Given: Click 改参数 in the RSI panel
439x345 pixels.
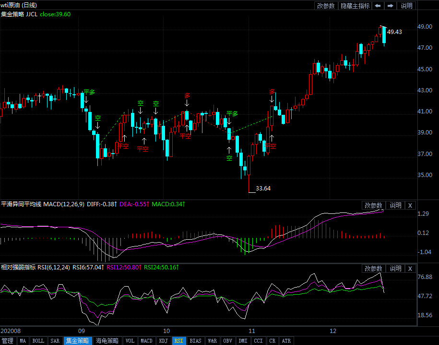Looking at the screenshot, I should 373,268.
